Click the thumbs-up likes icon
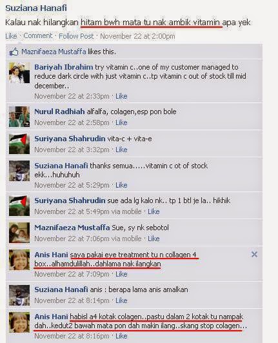The image size is (278, 343). coord(14,52)
